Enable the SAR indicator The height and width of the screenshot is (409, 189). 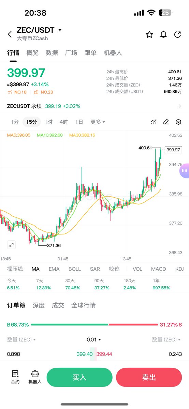95,269
